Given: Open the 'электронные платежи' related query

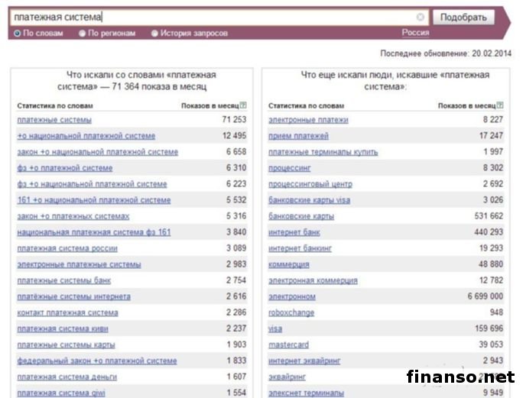Looking at the screenshot, I should coord(308,120).
